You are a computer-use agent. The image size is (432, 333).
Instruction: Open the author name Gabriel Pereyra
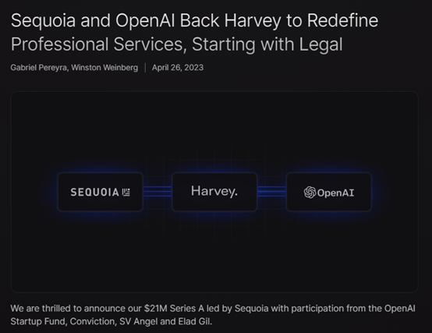coord(39,68)
